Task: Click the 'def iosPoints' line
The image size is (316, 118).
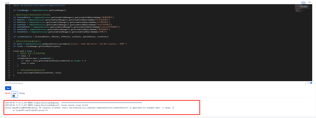Action: point(63,25)
